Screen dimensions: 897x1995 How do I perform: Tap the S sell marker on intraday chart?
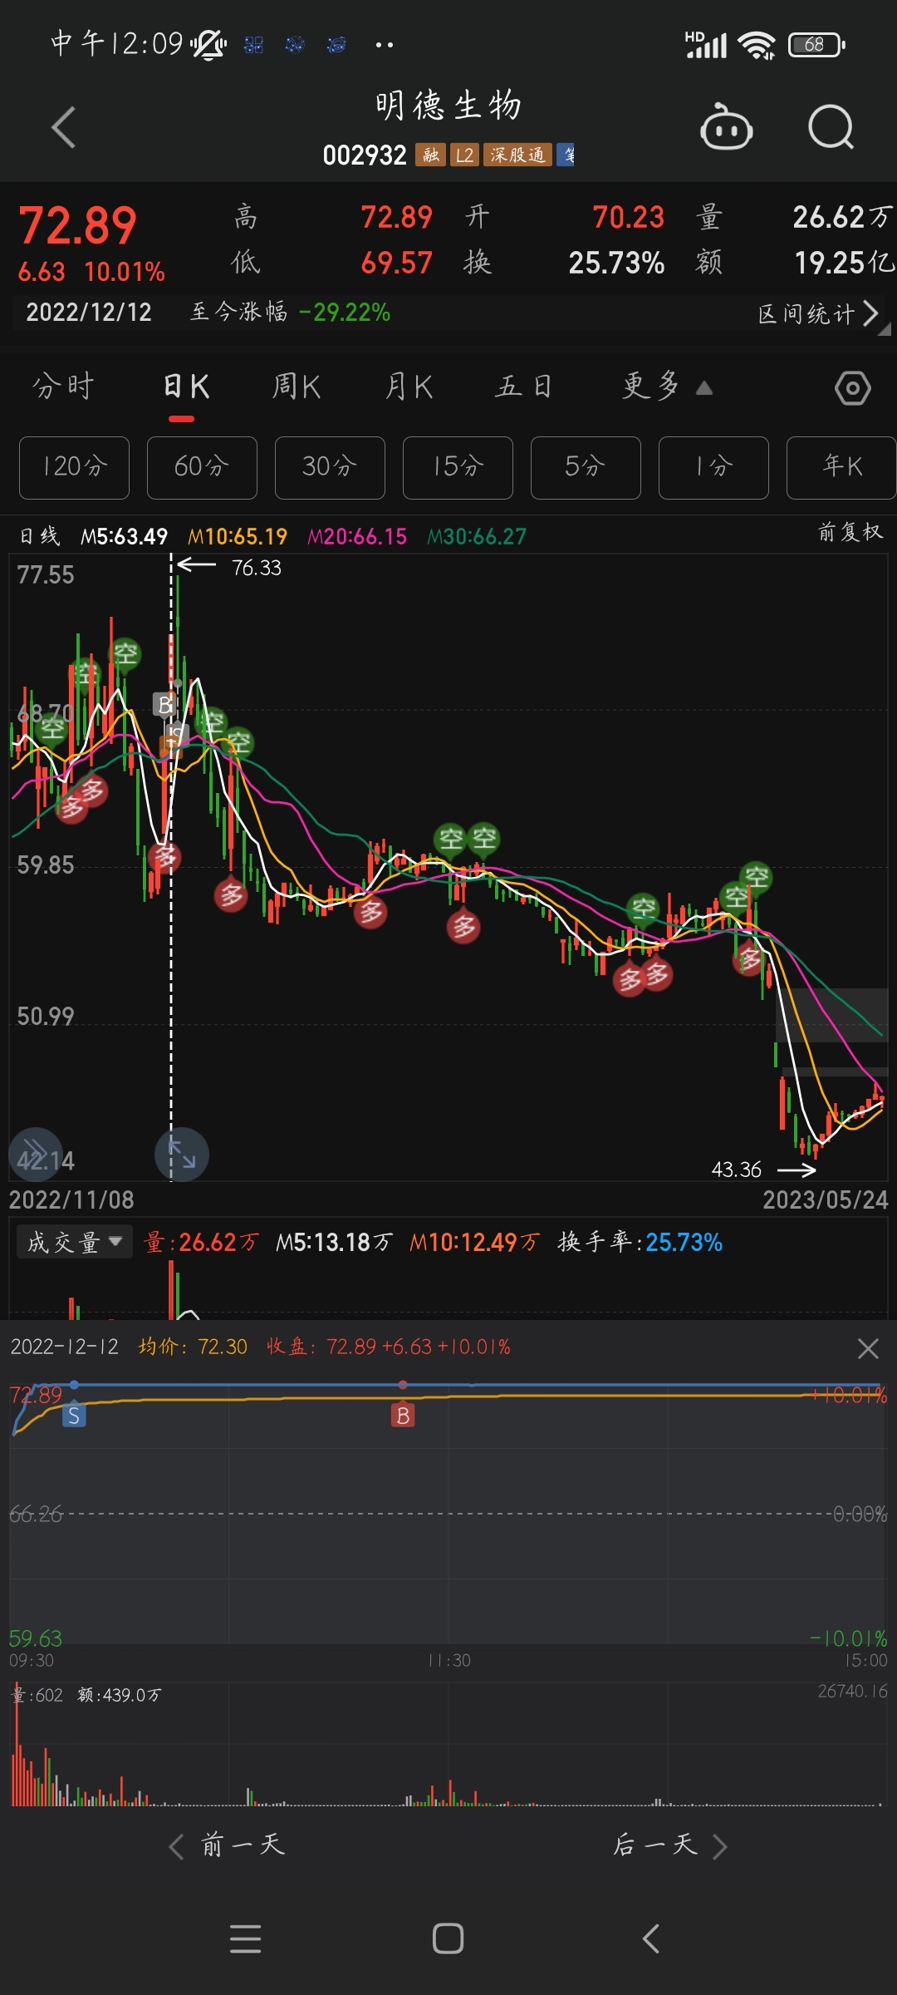click(74, 1416)
